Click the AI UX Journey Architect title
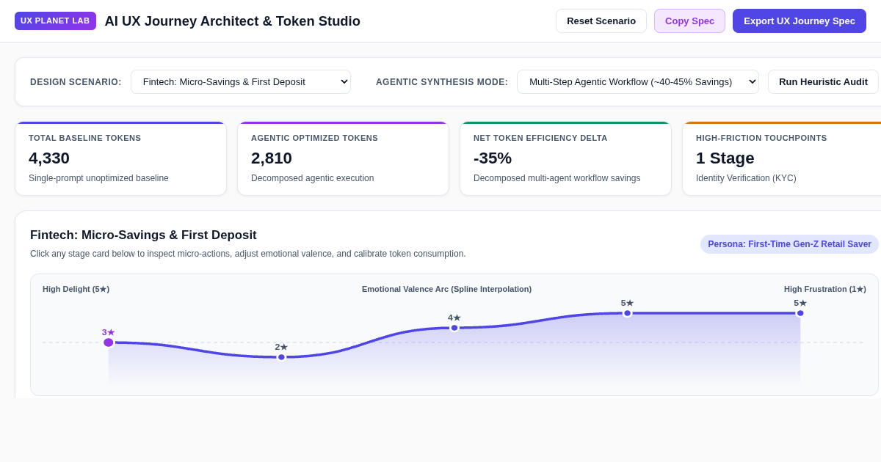 coord(232,21)
